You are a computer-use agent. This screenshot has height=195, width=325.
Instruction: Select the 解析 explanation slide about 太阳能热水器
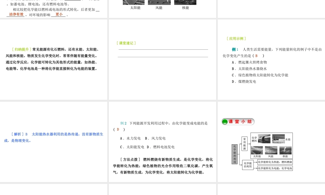point(54,142)
